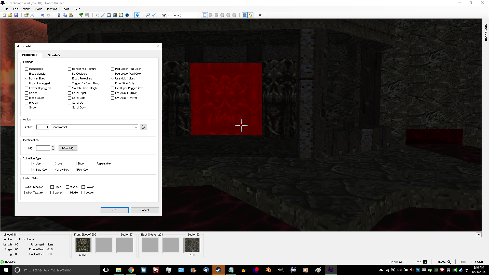Click the Save Map icon
489x275 pixels.
[x=16, y=15]
